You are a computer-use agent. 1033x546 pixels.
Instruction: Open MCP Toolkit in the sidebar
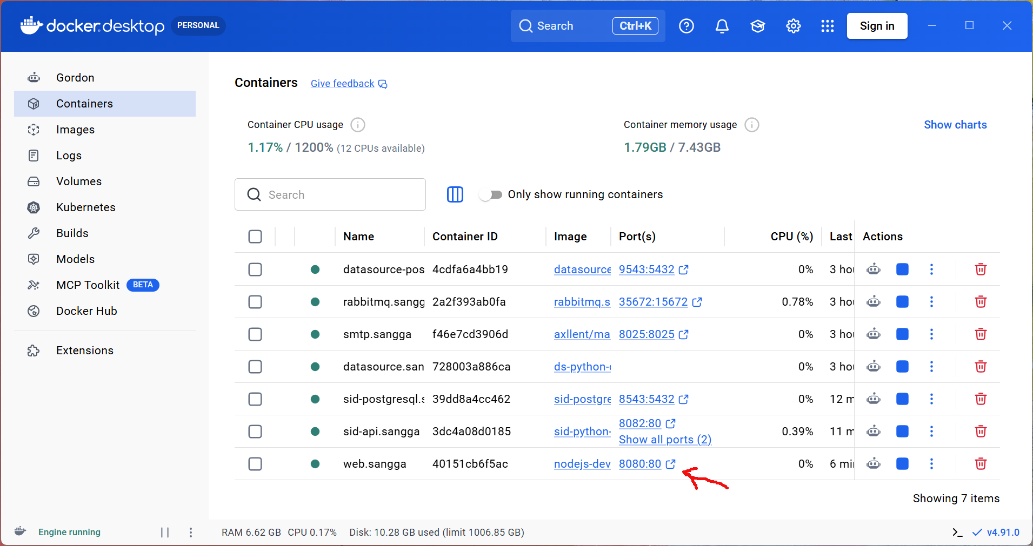click(105, 285)
